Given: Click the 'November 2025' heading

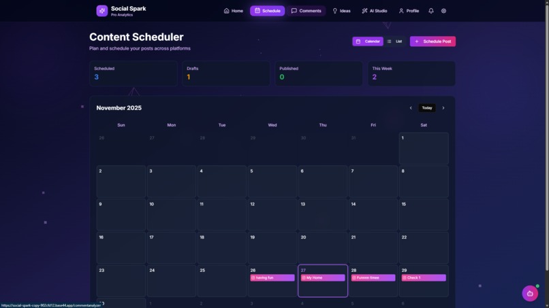Looking at the screenshot, I should pyautogui.click(x=119, y=108).
